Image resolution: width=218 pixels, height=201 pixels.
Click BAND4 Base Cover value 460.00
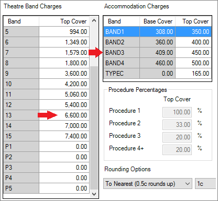tap(158, 63)
